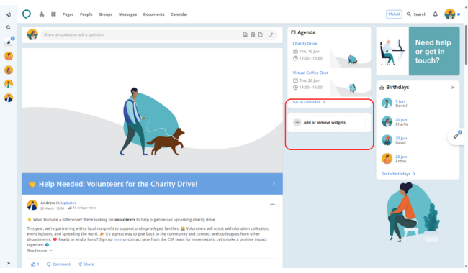Click the plus icon to add widgets
The width and height of the screenshot is (468, 273).
297,122
